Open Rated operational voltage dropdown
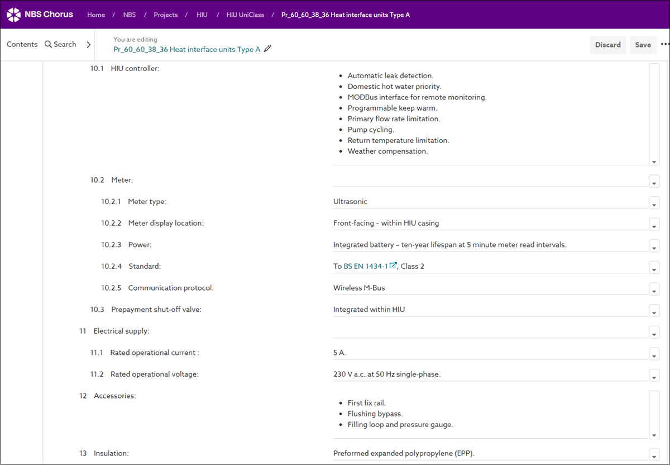The width and height of the screenshot is (670, 465). tap(654, 376)
